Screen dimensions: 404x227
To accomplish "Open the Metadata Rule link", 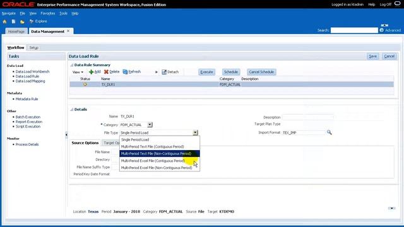I will pyautogui.click(x=27, y=99).
